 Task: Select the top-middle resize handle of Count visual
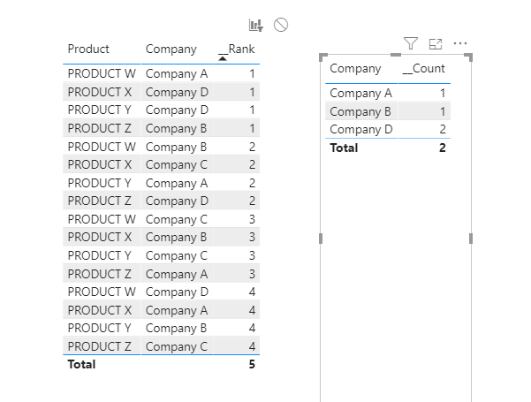coord(396,55)
